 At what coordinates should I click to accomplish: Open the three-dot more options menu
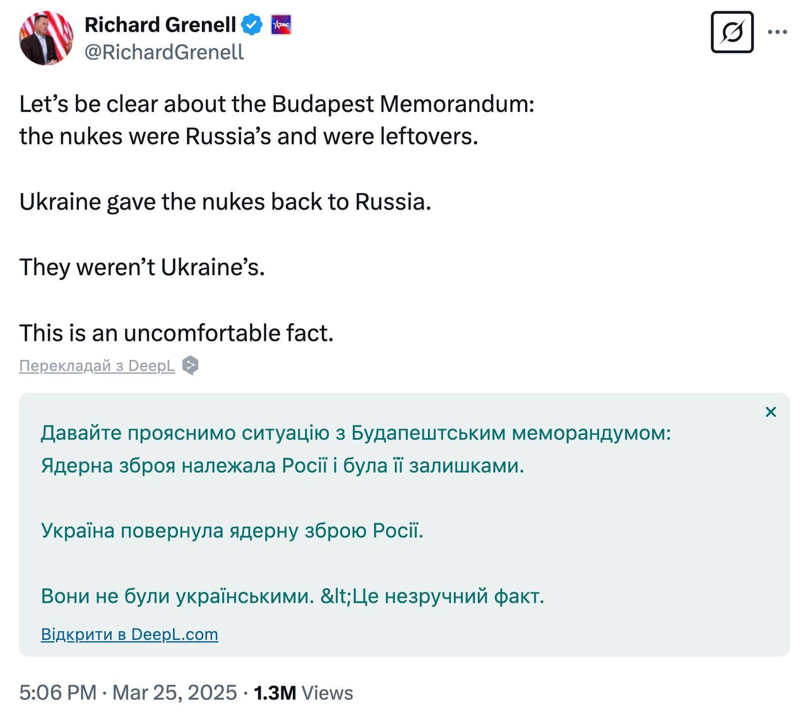[777, 32]
